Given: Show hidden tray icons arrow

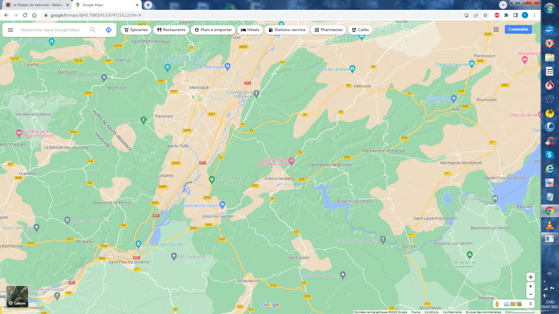Looking at the screenshot, I should 545,281.
